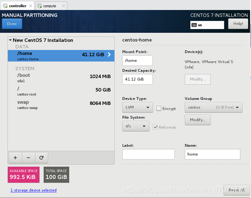Screen dimensions: 251x198
Task: Click the TOTAL SPACE 100 GiB box
Action: (x=56, y=174)
